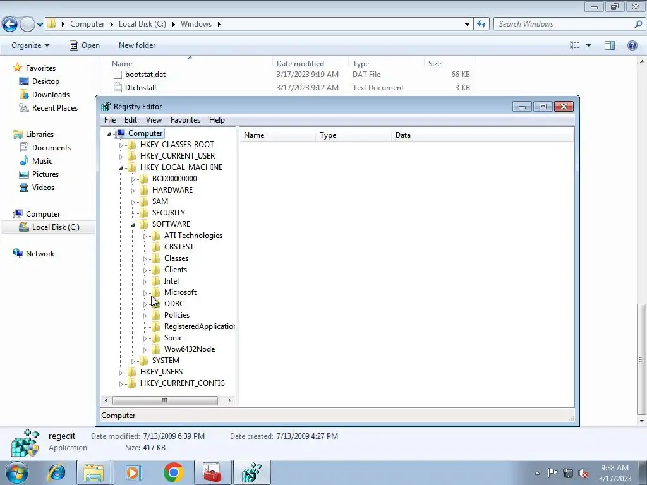Expand the Microsoft registry key
The image size is (647, 485).
145,293
